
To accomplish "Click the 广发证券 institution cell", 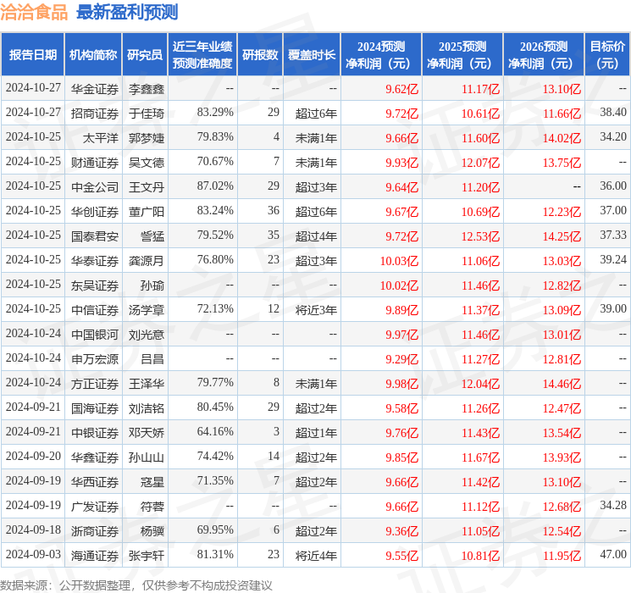I will (x=95, y=507).
